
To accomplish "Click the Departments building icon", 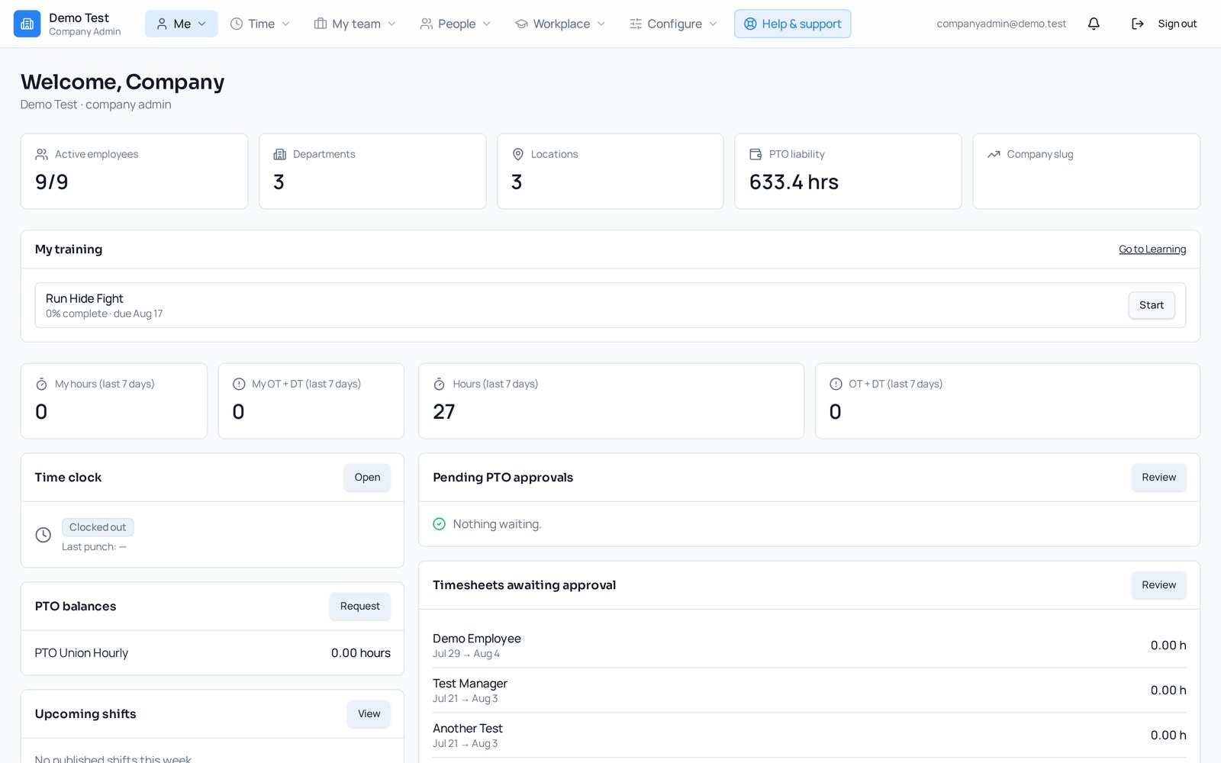I will tap(280, 154).
